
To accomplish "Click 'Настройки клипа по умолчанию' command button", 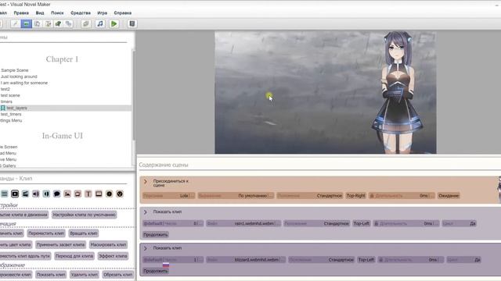I will (x=84, y=215).
